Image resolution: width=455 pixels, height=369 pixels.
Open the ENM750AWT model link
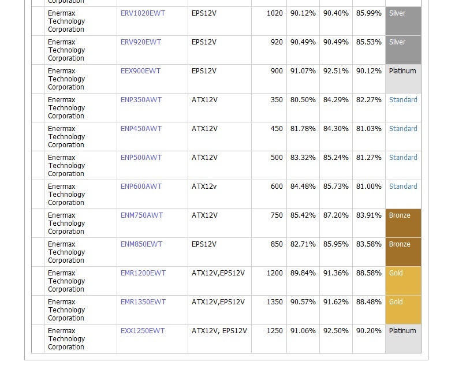[x=141, y=215]
